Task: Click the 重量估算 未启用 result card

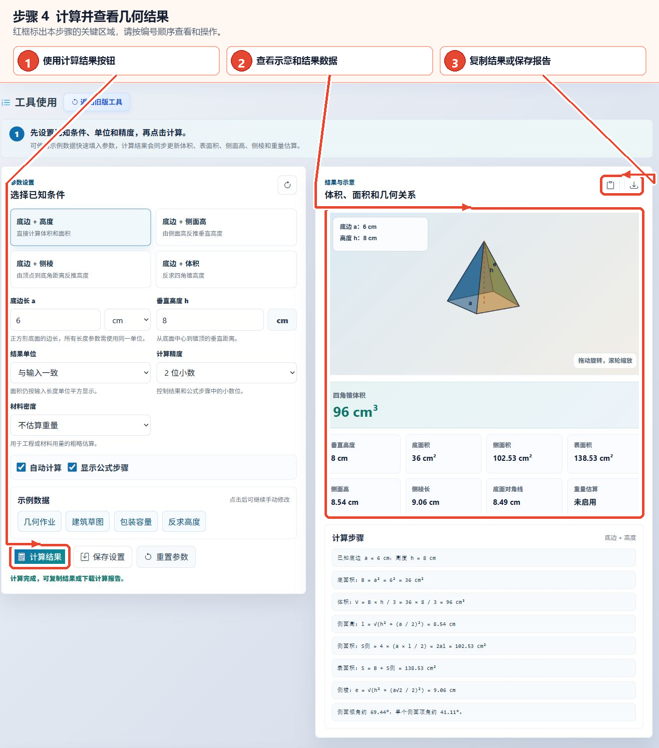Action: point(604,496)
